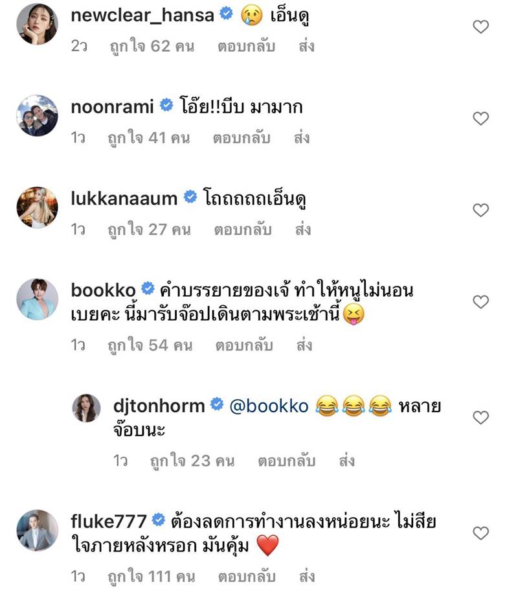Open noonrami's profile avatar

tap(37, 115)
